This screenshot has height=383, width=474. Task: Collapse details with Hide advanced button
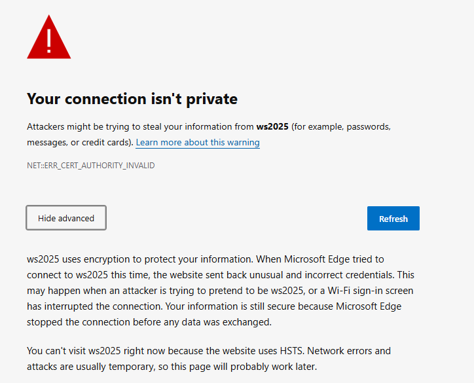(x=66, y=218)
